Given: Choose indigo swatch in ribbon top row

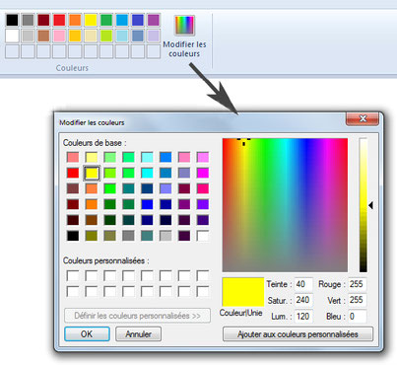Looking at the screenshot, I should 138,20.
